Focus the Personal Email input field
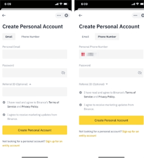Screen dimensions: 144x158 [35, 54]
